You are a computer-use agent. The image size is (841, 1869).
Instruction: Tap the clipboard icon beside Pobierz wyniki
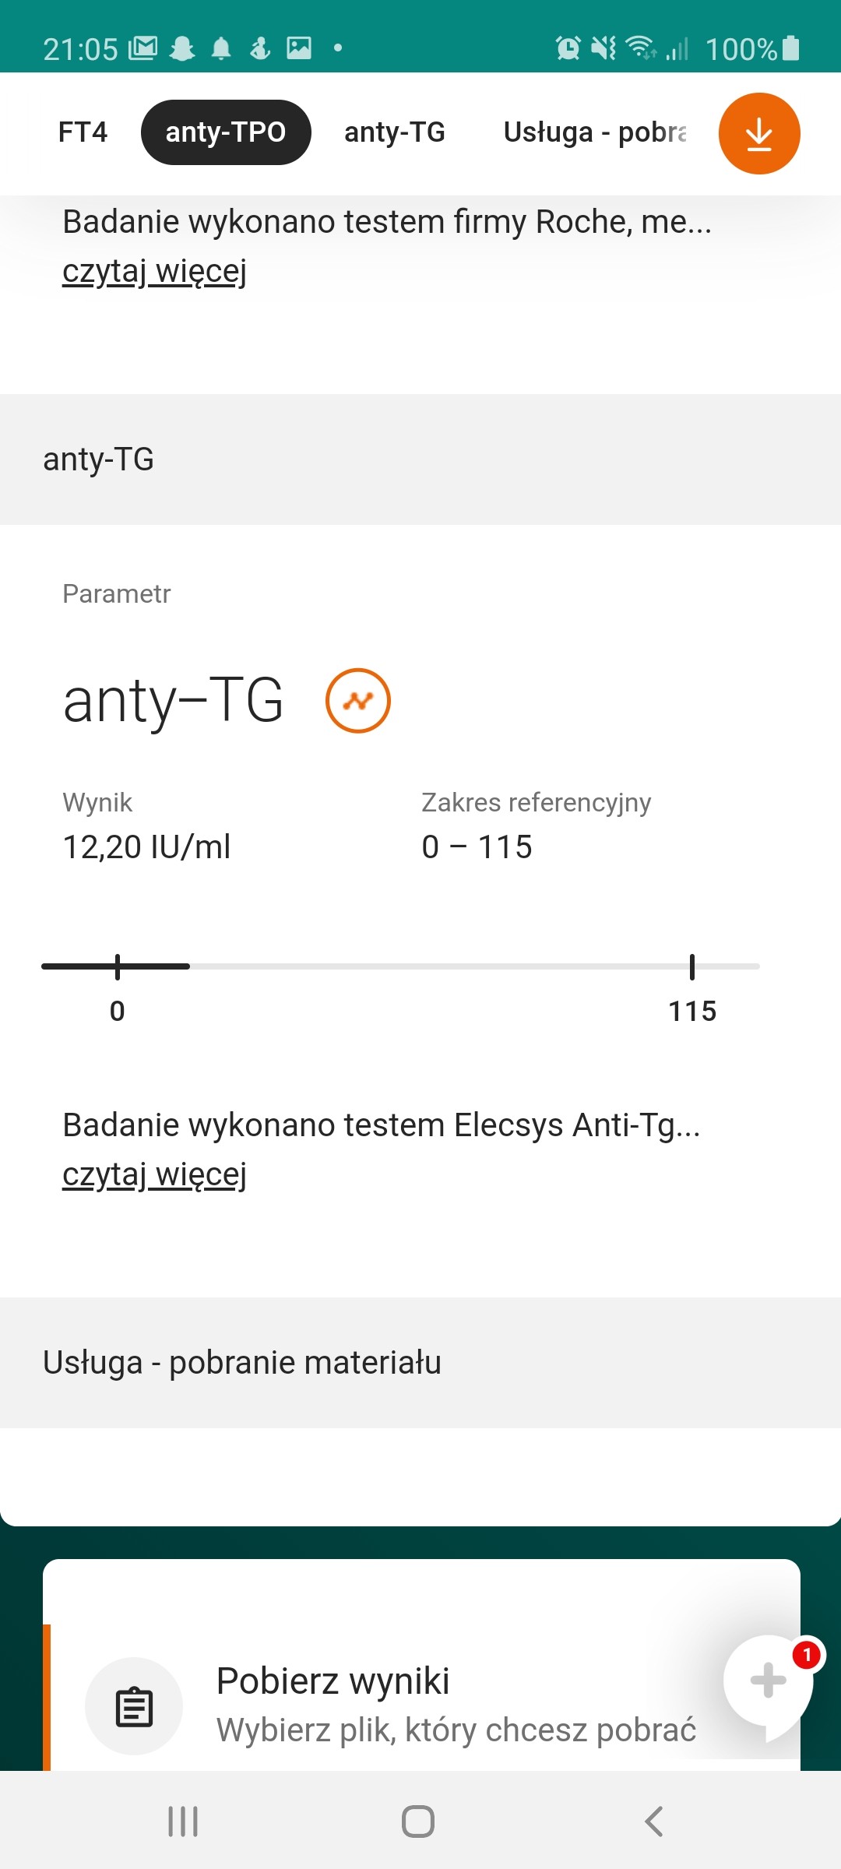coord(134,1706)
